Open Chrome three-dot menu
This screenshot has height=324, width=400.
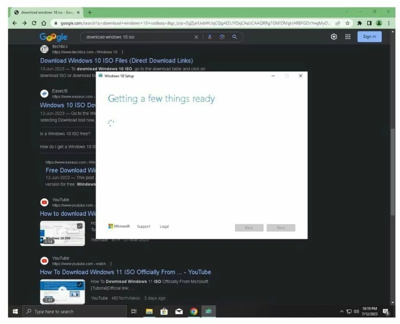point(389,23)
